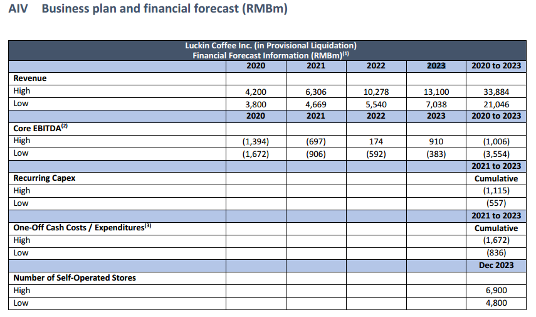Select the 'Luckin Coffee Inc.' table header line
The width and height of the screenshot is (536, 317).
[270, 46]
